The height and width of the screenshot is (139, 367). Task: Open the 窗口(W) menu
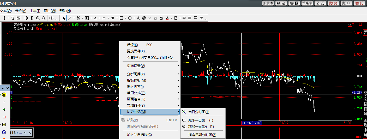tap(50, 11)
